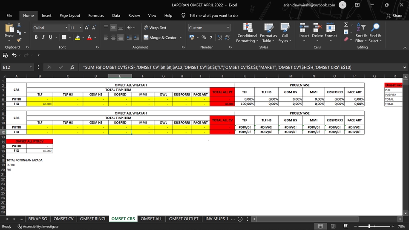Click the Orientation text angle icon
The height and width of the screenshot is (230, 409).
click(x=130, y=27)
